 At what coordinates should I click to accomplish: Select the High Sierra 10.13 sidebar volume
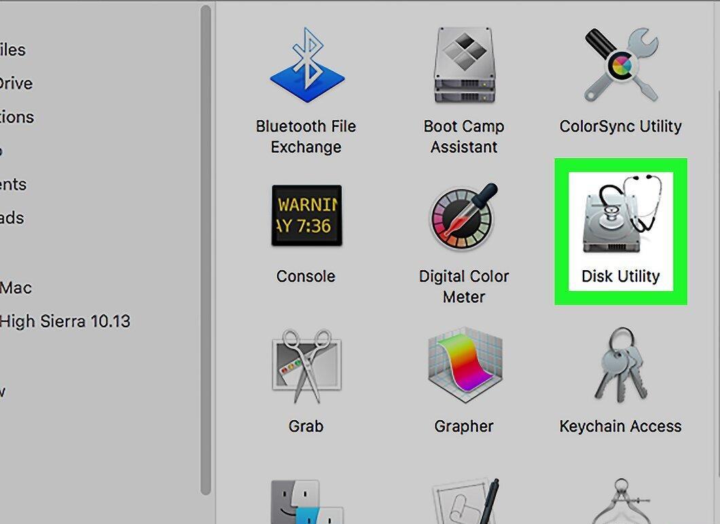point(65,321)
